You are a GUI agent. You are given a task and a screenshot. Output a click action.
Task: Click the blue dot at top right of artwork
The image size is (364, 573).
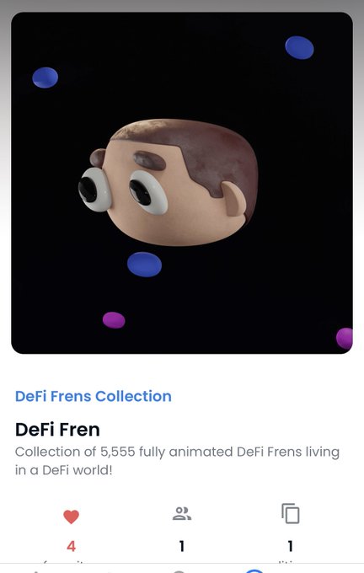coord(299,47)
